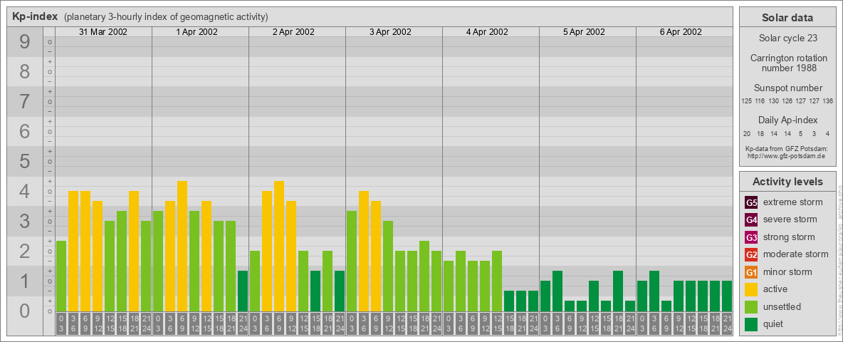Viewport: 843px width, 342px height.
Task: Click the Kp scale number 0
Action: tap(24, 311)
